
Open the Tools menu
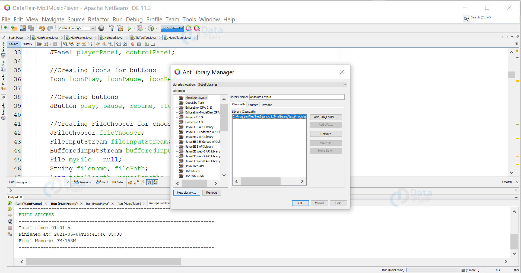pos(189,19)
